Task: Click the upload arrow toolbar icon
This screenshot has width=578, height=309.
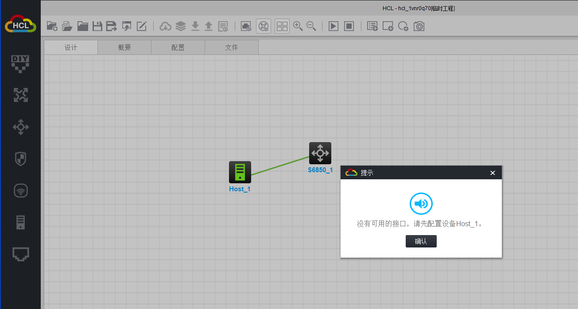Action: (x=209, y=26)
